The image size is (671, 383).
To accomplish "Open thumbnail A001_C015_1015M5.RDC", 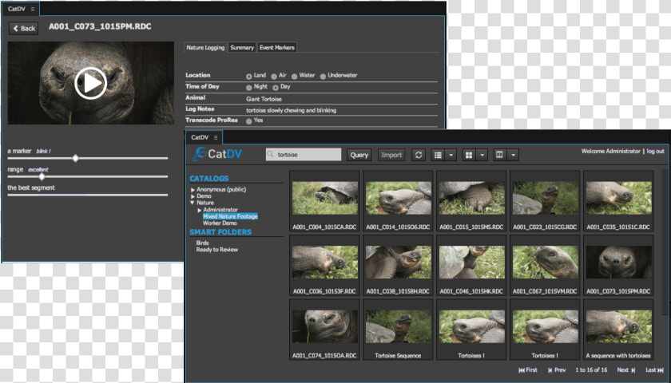I will [x=471, y=201].
